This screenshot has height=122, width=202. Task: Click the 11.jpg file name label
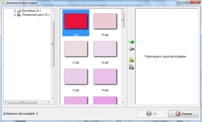point(76,62)
